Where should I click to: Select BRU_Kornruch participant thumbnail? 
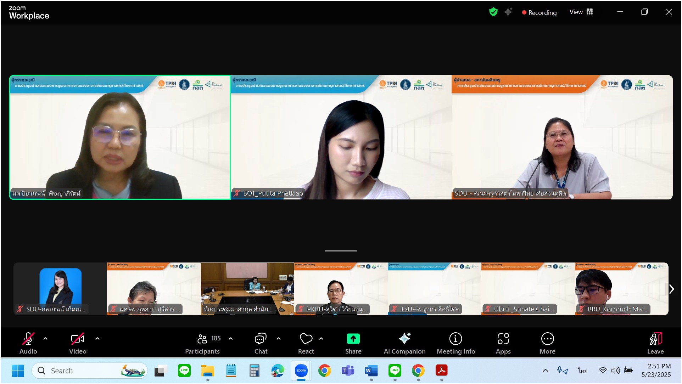pos(622,289)
